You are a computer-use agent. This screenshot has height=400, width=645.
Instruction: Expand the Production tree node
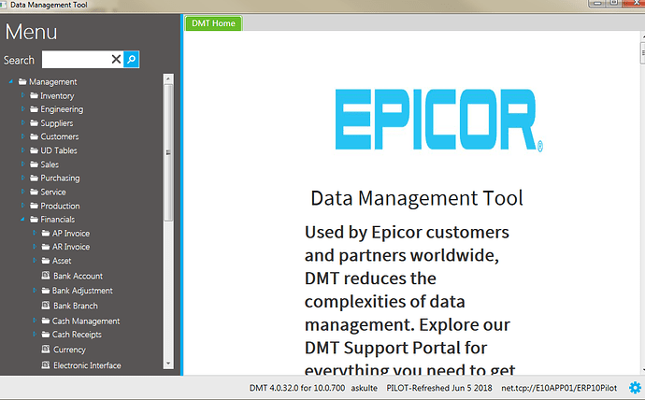pos(22,206)
